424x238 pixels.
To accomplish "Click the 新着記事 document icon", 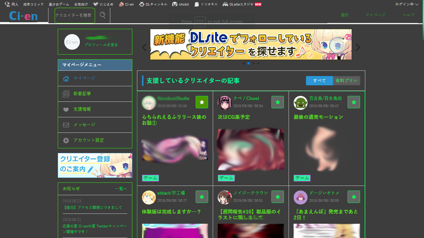I will pyautogui.click(x=66, y=94).
